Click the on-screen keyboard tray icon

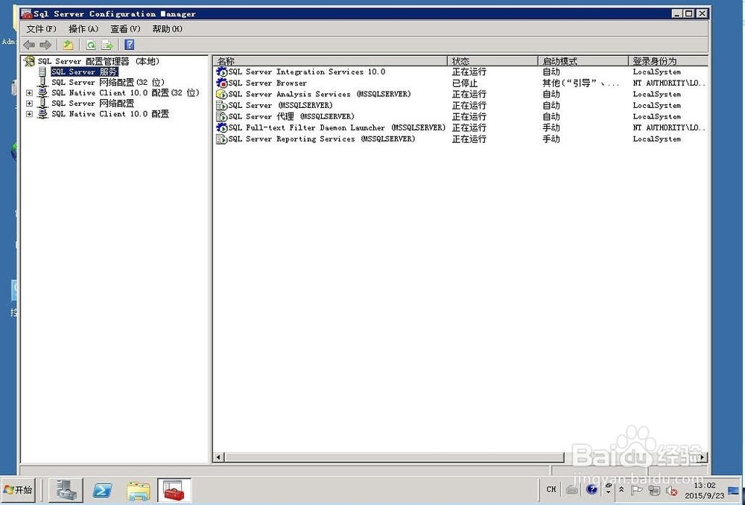(x=571, y=490)
